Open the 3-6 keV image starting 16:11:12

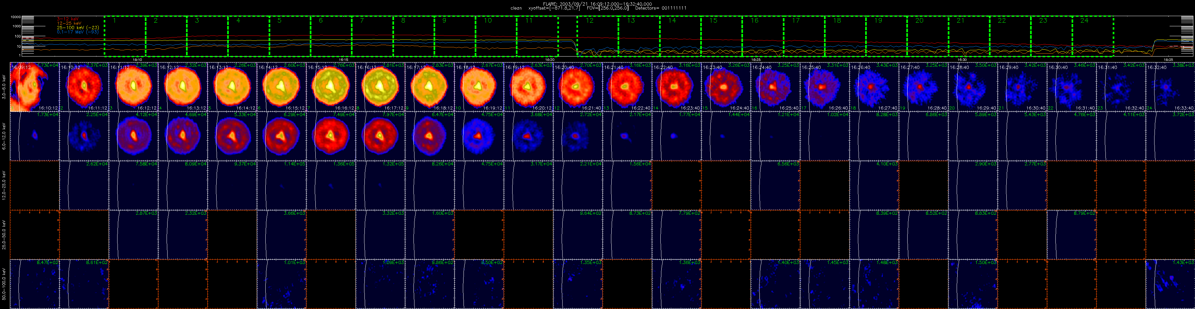134,87
